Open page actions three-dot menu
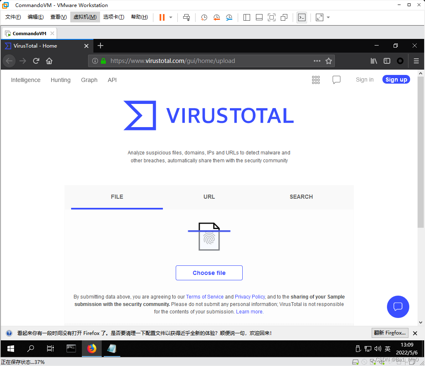 click(317, 61)
